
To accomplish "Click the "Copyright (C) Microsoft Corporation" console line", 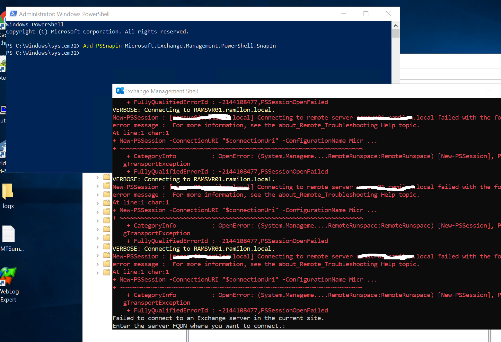I will pyautogui.click(x=97, y=32).
